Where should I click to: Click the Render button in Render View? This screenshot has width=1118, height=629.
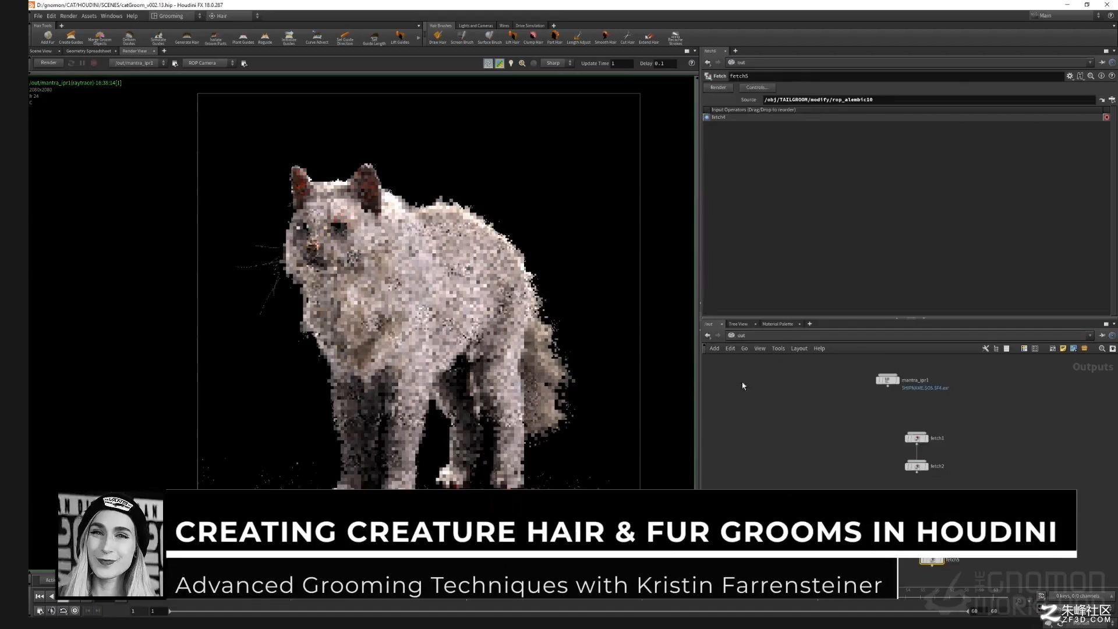click(x=49, y=63)
